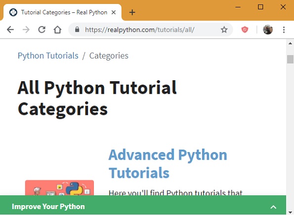Bookmark this page with the star
This screenshot has height=215, width=294.
tap(224, 30)
